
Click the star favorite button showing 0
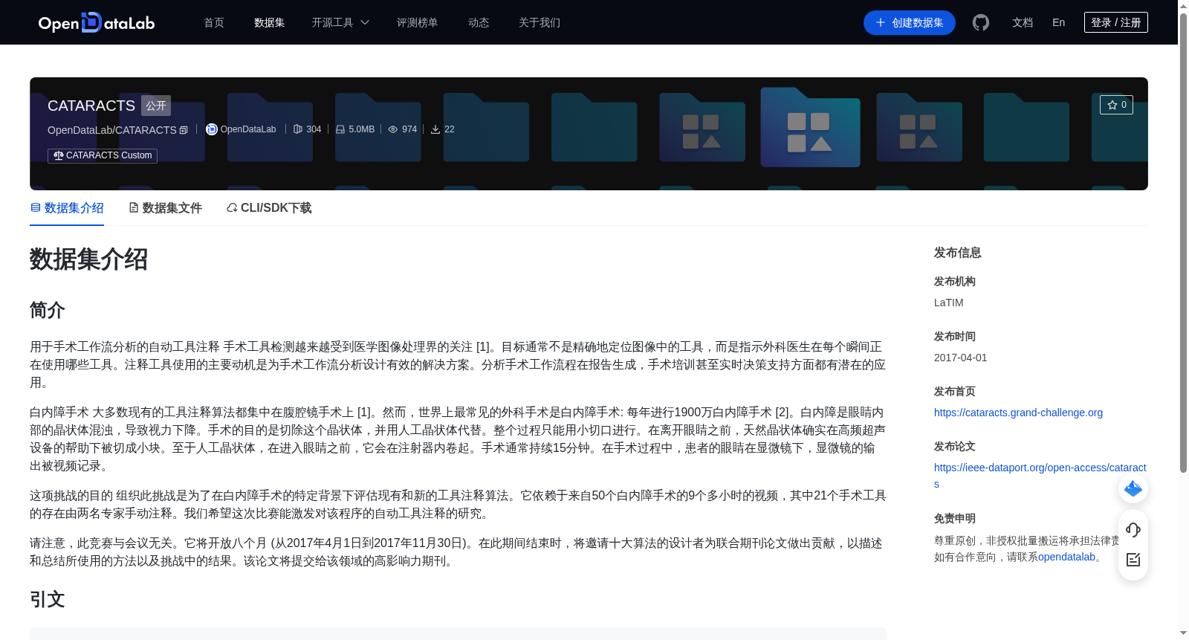[x=1116, y=105]
